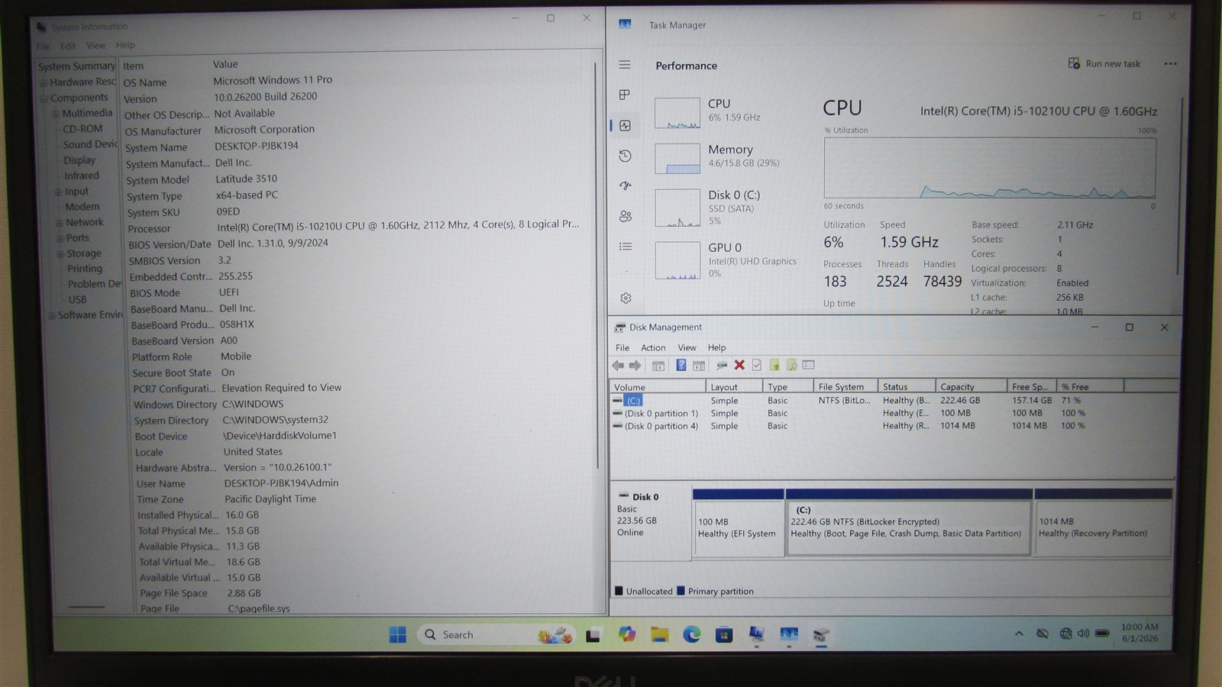Image resolution: width=1222 pixels, height=687 pixels.
Task: Select GPU 0 performance entry
Action: 728,260
